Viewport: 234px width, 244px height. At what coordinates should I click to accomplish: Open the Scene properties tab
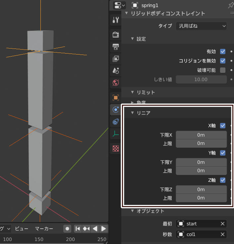[x=116, y=71]
